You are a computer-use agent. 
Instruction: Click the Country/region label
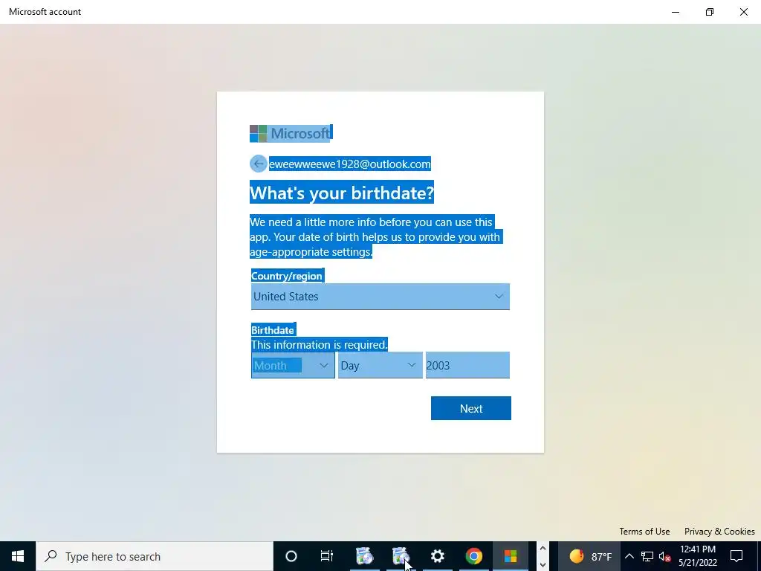(286, 276)
